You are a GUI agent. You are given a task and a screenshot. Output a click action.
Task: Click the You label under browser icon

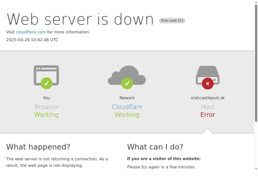pos(46,98)
